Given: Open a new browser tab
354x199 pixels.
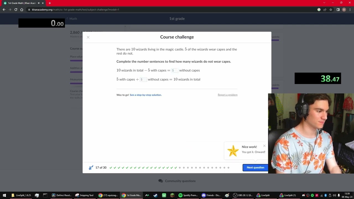Looking at the screenshot, I should pyautogui.click(x=50, y=3).
